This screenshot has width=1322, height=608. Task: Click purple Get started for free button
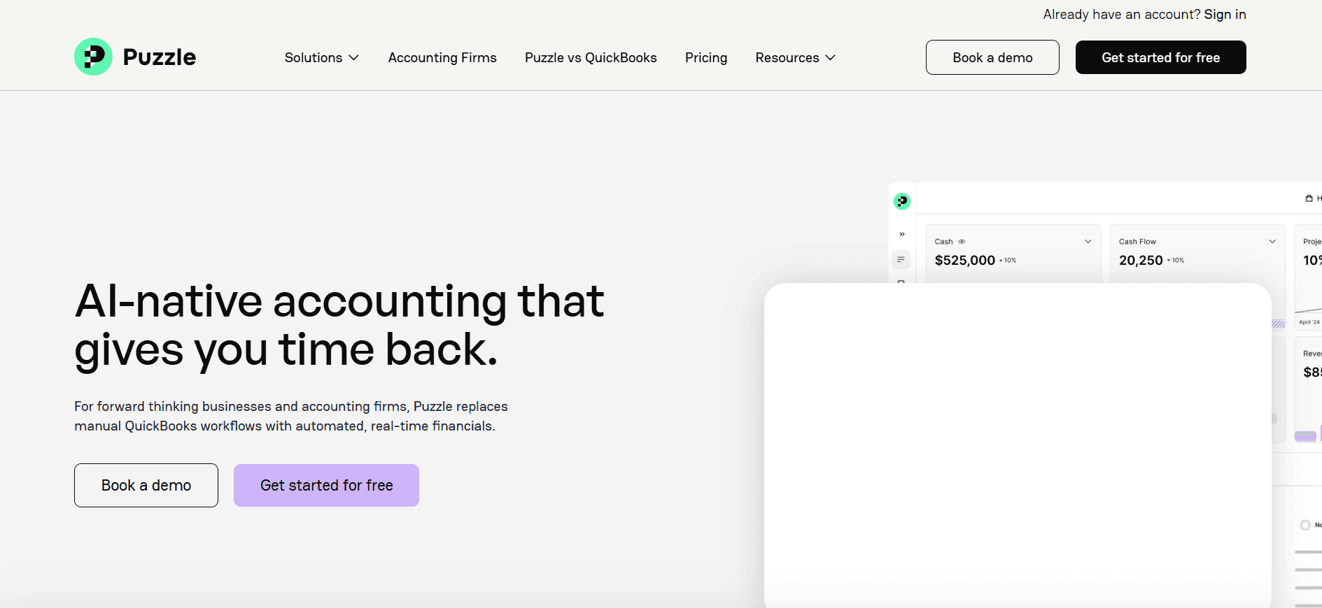pos(326,485)
